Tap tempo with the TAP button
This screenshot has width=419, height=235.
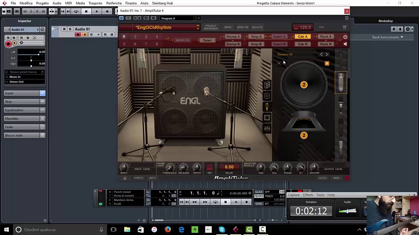tap(321, 27)
